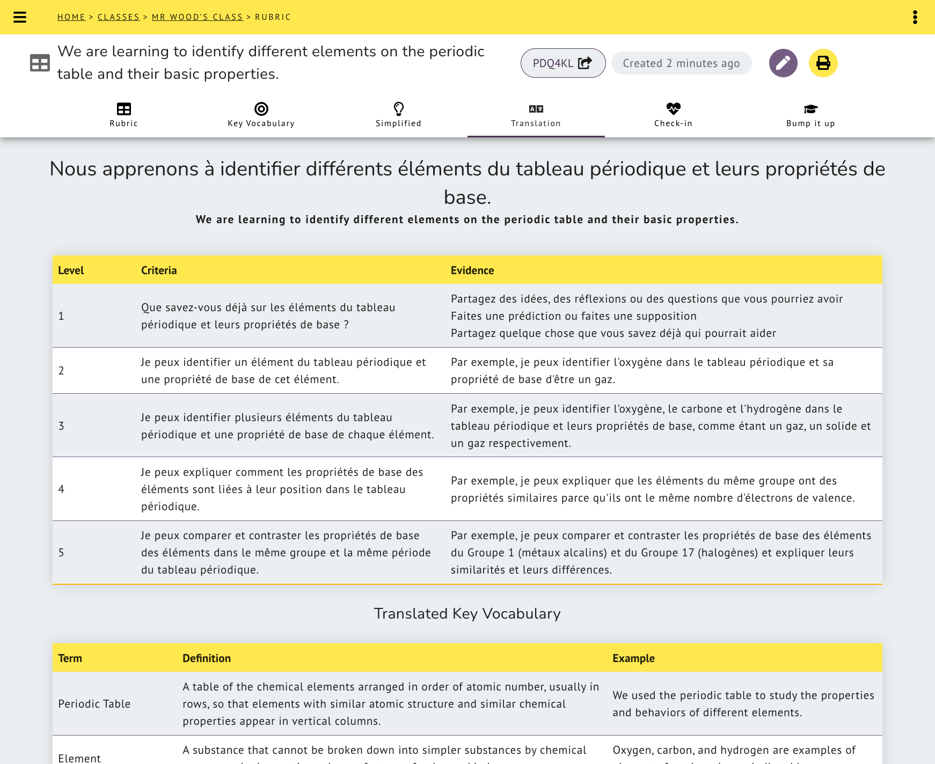The width and height of the screenshot is (935, 764).
Task: Click the 'Periodic Table' term cell
Action: tap(94, 704)
